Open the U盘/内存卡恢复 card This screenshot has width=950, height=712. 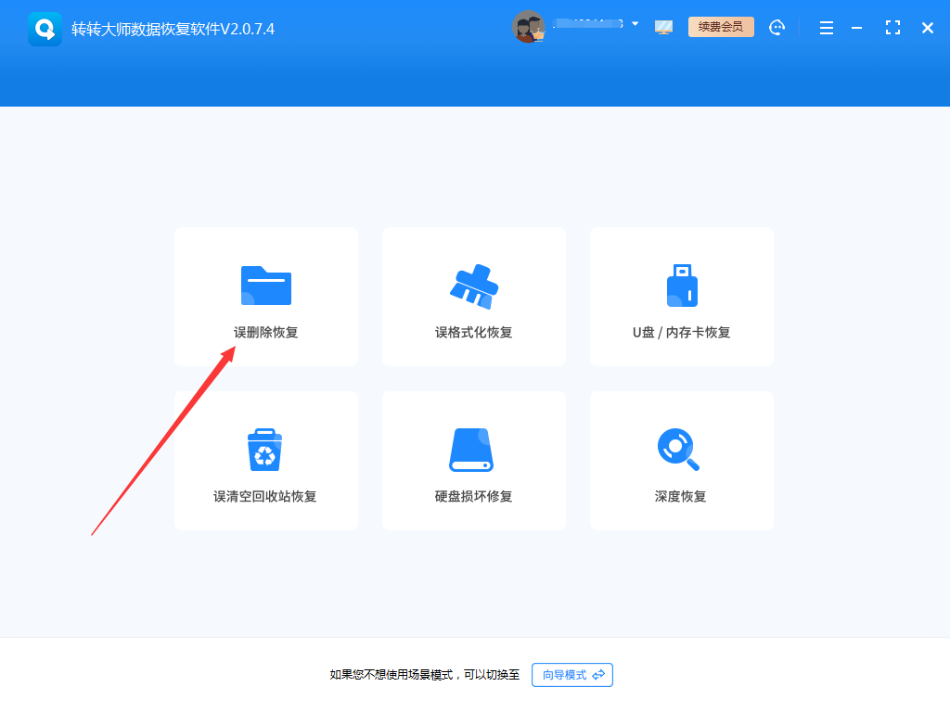tap(681, 297)
